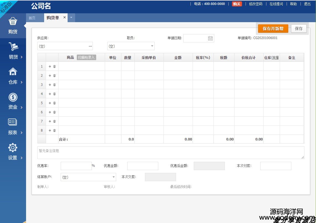316x223 pixels.
Task: Click the calendar icon in 单据日期 field
Action: point(210,38)
